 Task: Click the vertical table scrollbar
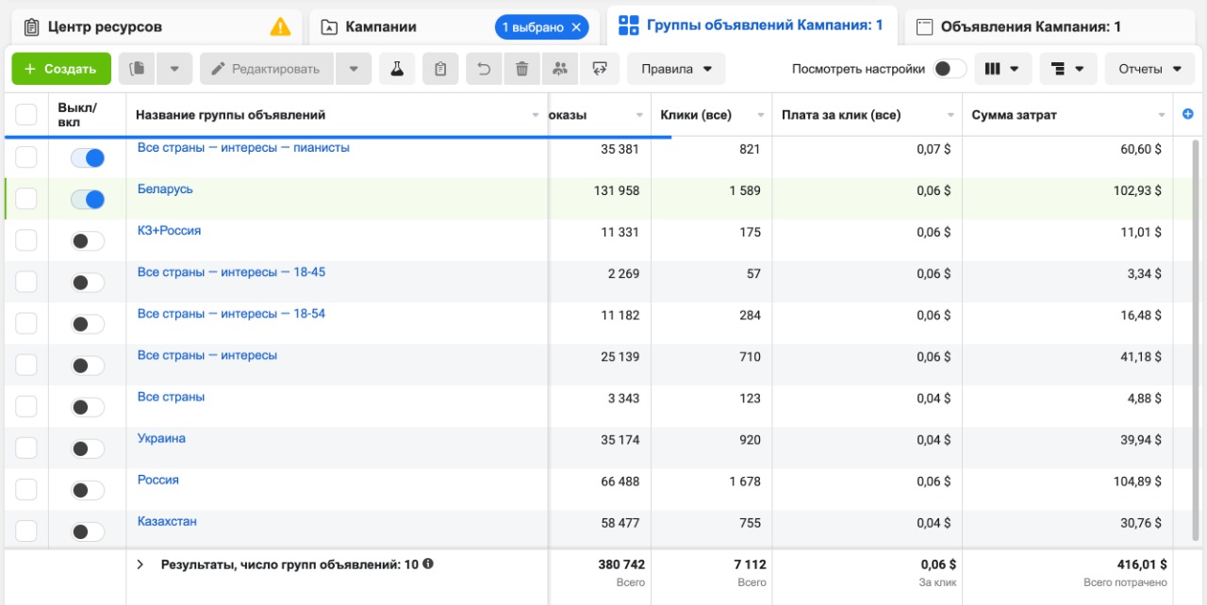pos(1197,283)
